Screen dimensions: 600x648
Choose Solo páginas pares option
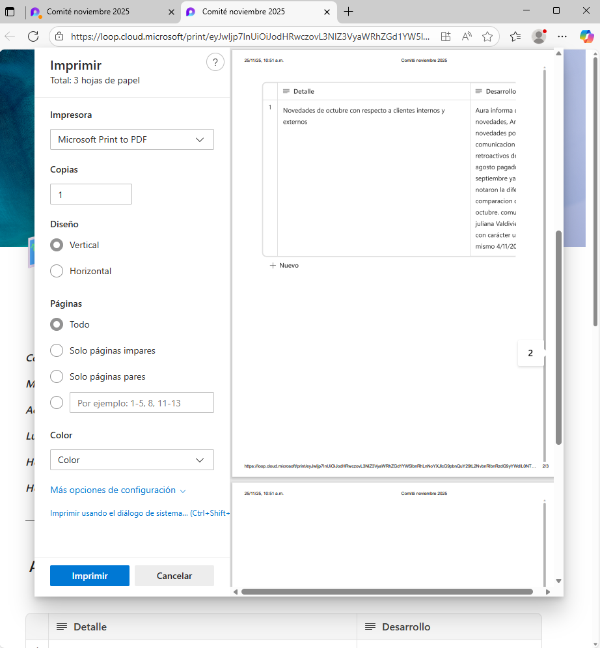click(x=57, y=376)
